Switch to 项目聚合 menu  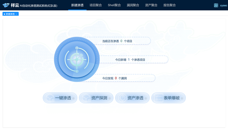pos(96,5)
